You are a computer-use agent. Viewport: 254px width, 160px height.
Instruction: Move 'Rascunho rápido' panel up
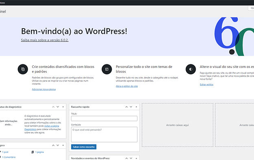pyautogui.click(x=126, y=107)
